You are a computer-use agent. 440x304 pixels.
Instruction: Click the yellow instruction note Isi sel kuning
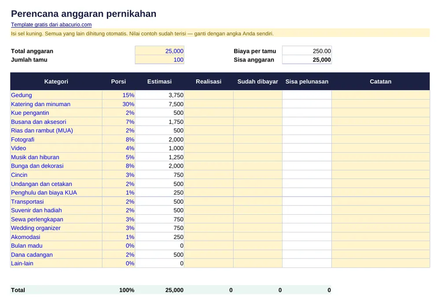220,33
